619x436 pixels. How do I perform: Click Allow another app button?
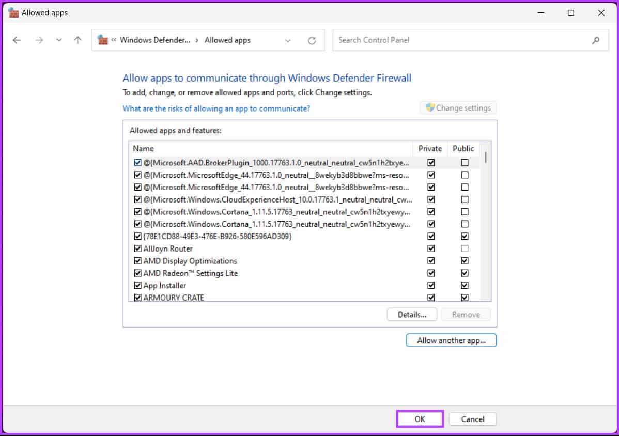coord(451,340)
